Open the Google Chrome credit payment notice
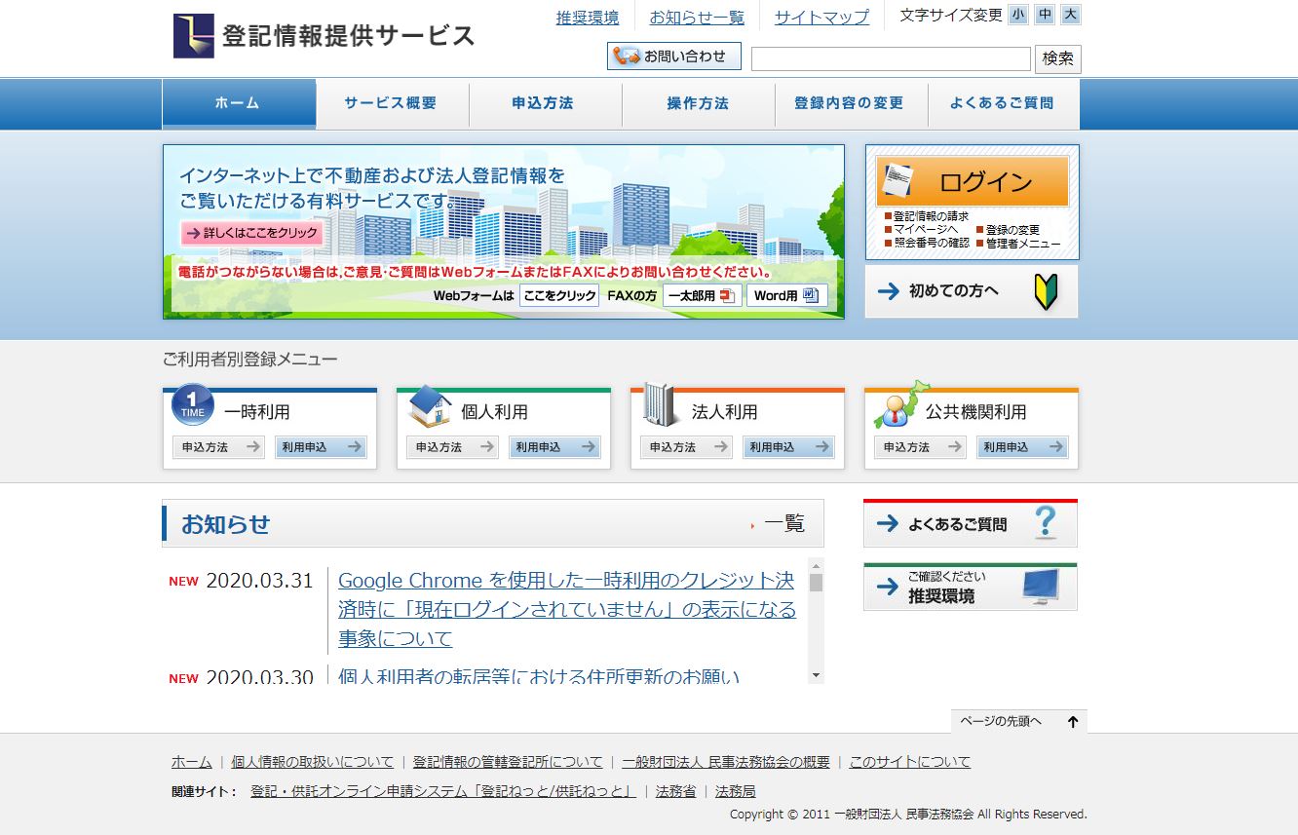 pyautogui.click(x=567, y=610)
